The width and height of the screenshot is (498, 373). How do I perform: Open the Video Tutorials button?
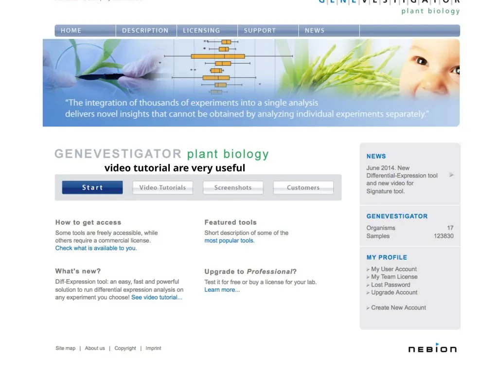162,187
